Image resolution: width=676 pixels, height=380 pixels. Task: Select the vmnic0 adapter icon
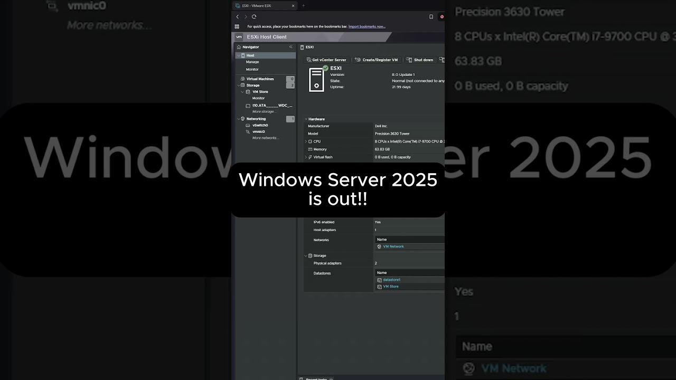pos(248,131)
